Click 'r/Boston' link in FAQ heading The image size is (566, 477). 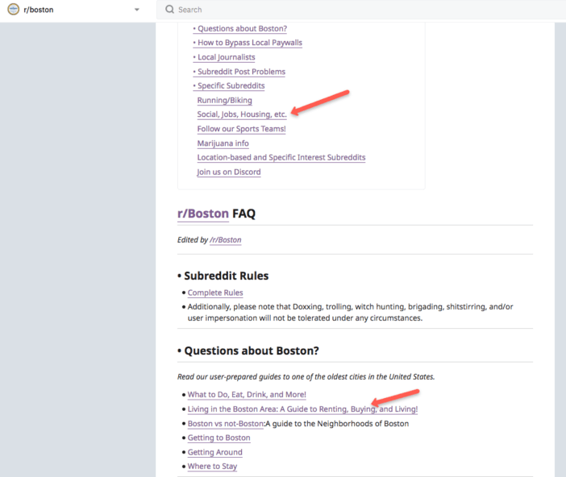click(203, 214)
